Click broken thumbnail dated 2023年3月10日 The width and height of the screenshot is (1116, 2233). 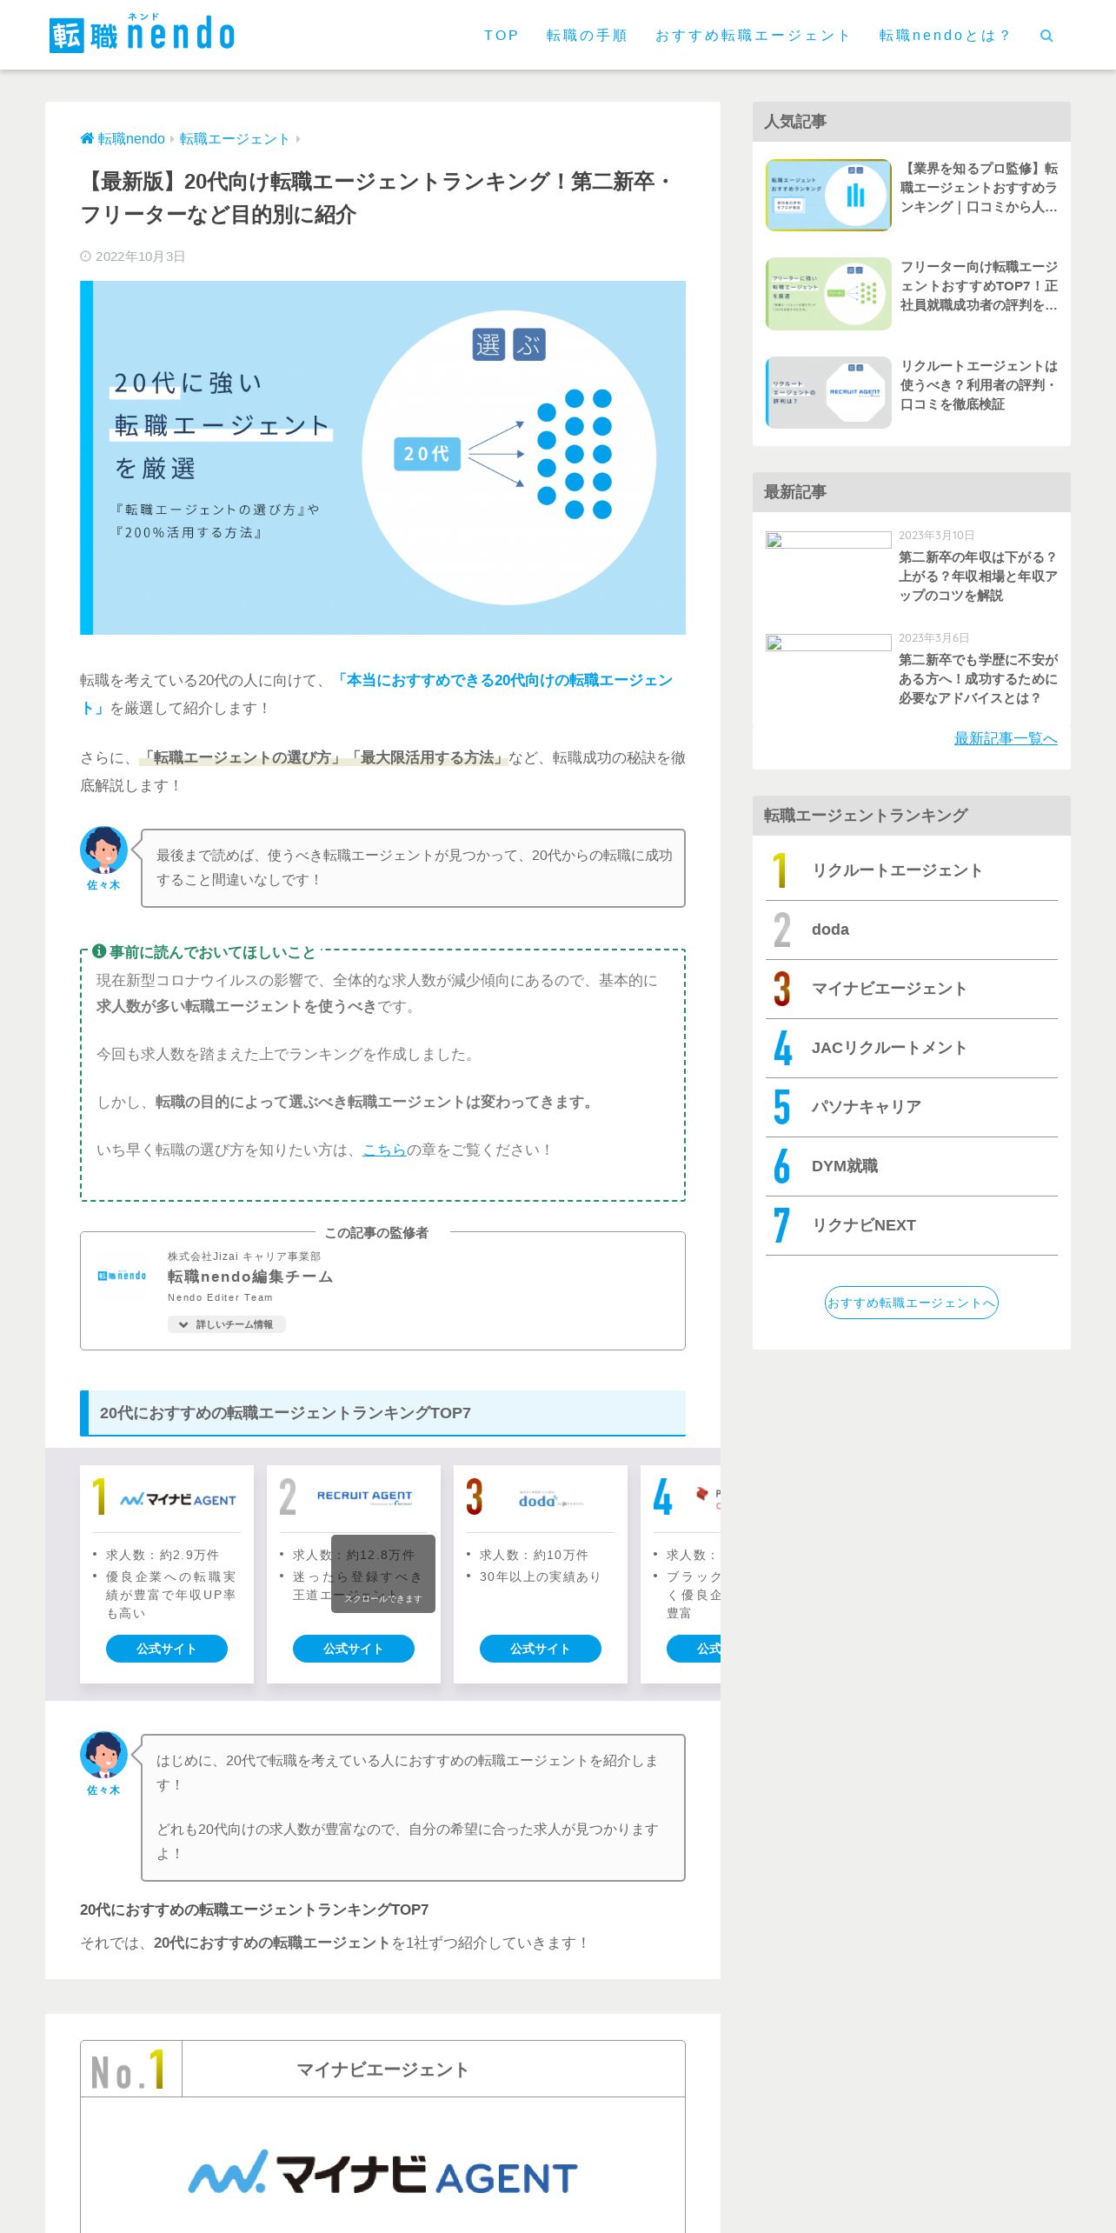pyautogui.click(x=828, y=540)
